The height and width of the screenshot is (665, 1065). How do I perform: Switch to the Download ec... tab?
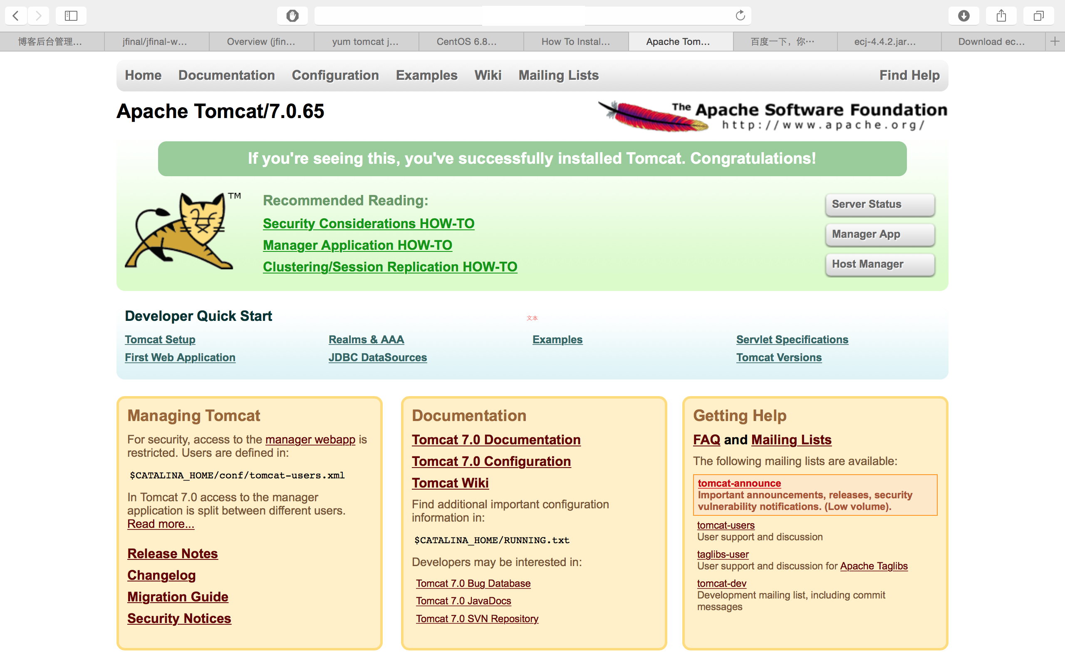(x=993, y=41)
